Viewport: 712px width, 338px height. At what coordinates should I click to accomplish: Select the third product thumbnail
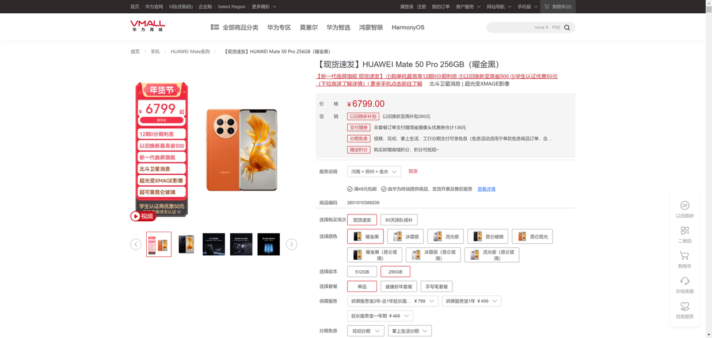[x=214, y=244]
